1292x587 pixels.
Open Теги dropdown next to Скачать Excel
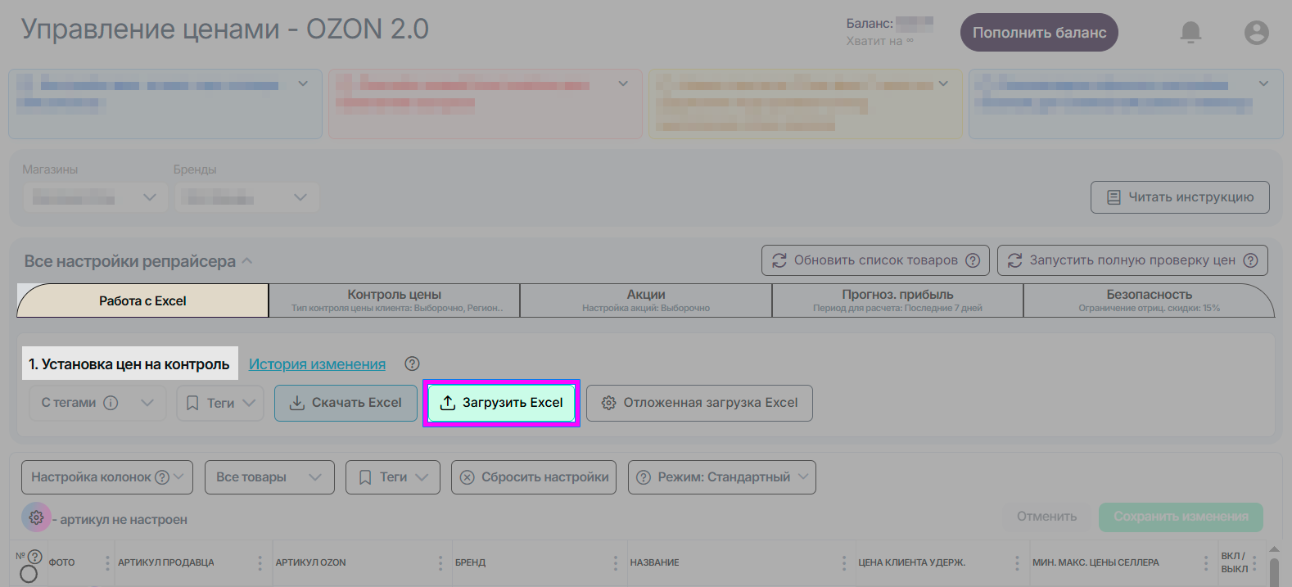pyautogui.click(x=220, y=403)
